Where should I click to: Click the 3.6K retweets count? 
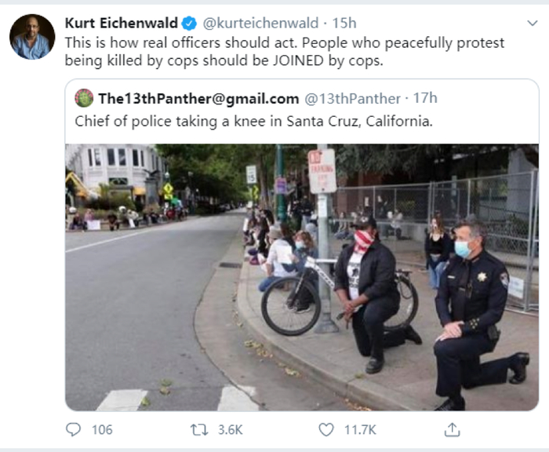[x=230, y=429]
